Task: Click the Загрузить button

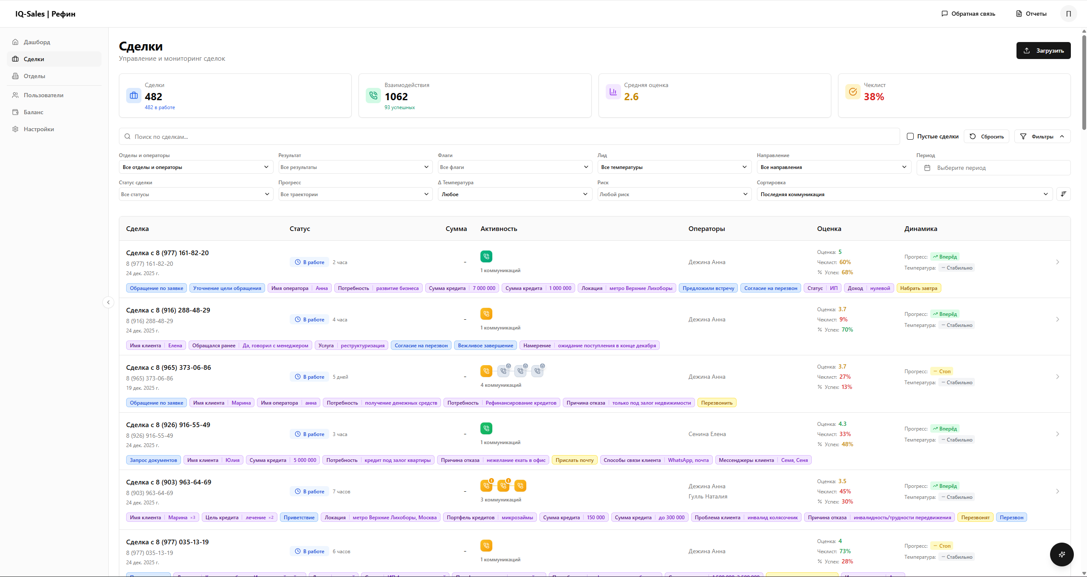Action: (1043, 51)
